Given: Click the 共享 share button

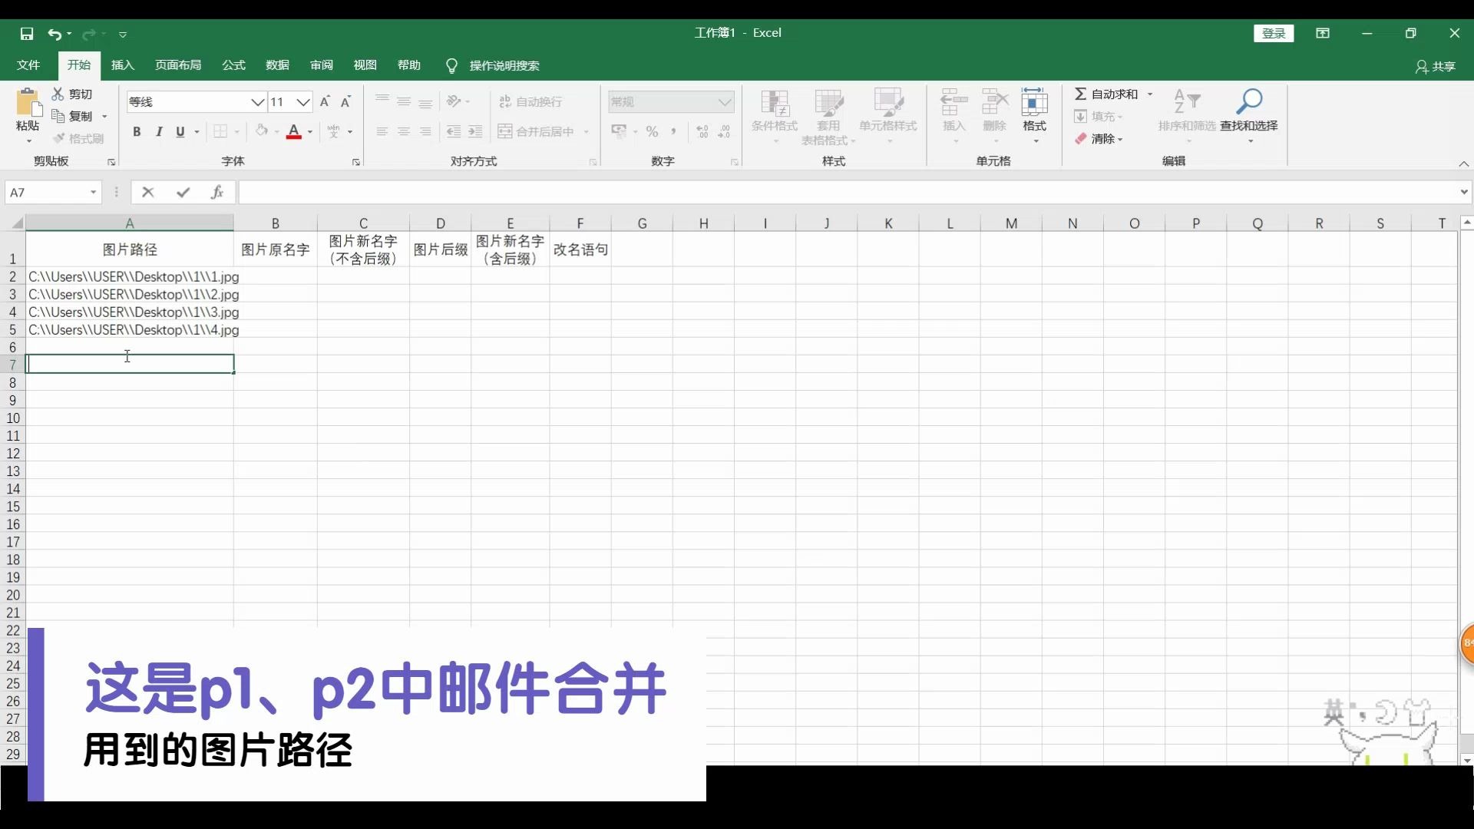Looking at the screenshot, I should (1436, 66).
